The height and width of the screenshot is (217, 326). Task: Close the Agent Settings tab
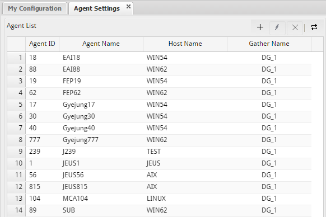click(x=128, y=7)
